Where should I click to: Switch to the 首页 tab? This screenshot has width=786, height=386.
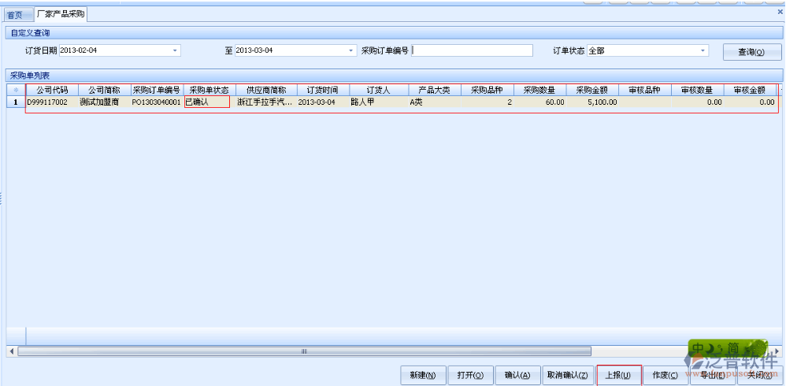[14, 14]
